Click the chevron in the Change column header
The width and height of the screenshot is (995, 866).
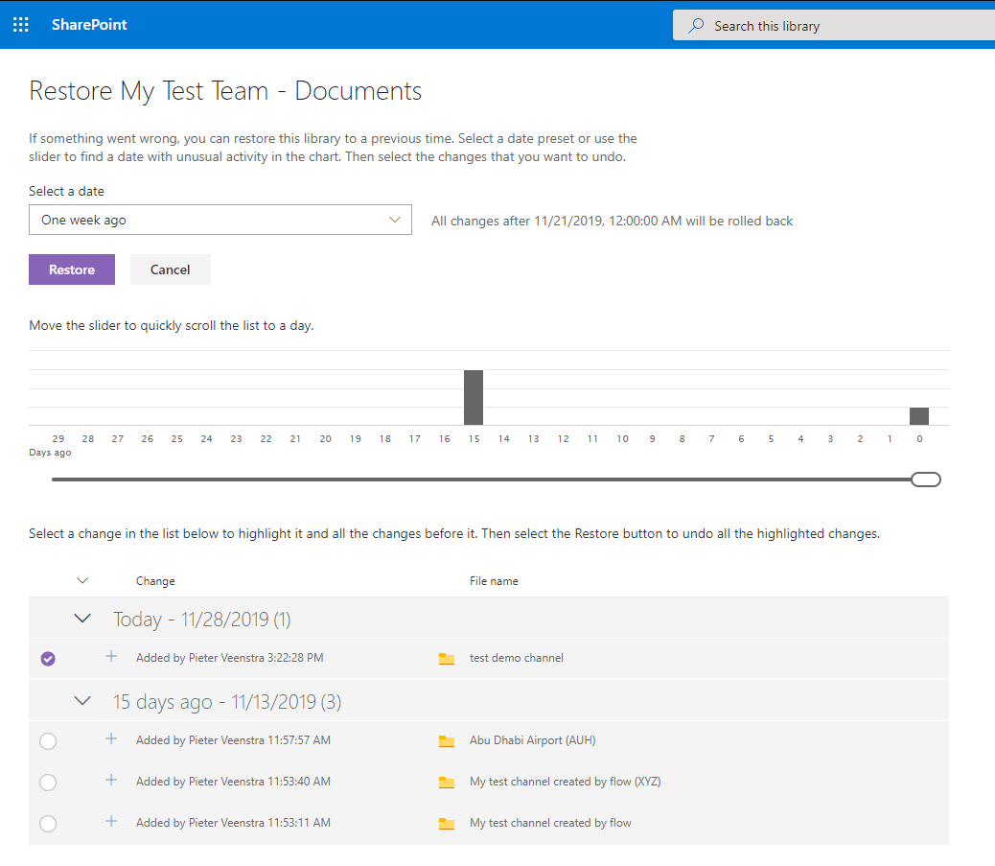[x=82, y=580]
